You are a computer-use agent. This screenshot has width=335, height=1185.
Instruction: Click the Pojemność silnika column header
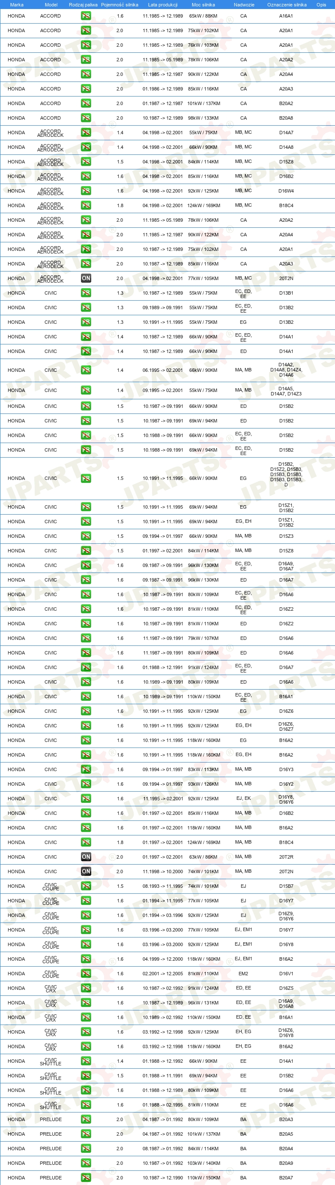[120, 5]
